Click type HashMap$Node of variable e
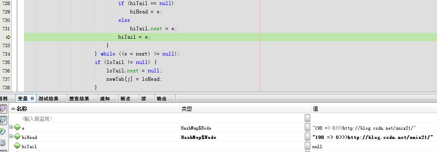The image size is (437, 152). [x=196, y=128]
